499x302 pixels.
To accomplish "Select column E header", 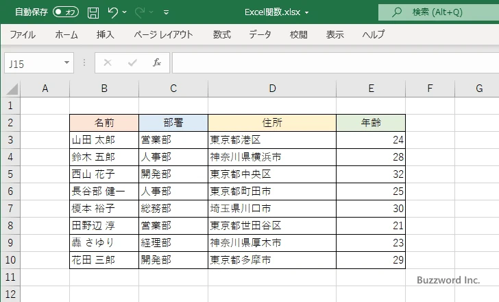I will pos(371,89).
